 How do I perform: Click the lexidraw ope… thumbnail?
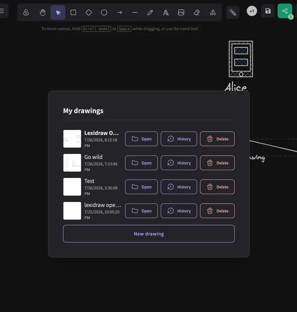point(72,211)
